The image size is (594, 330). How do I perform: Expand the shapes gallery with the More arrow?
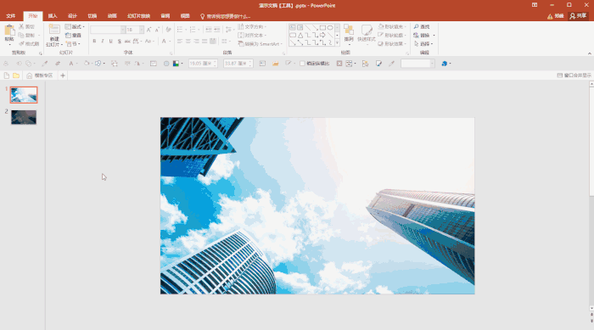pyautogui.click(x=337, y=43)
